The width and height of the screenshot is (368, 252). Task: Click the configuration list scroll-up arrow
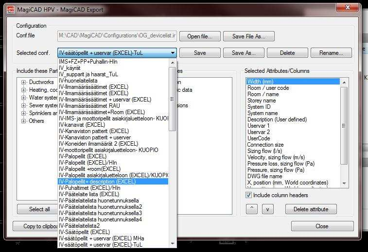pos(173,63)
